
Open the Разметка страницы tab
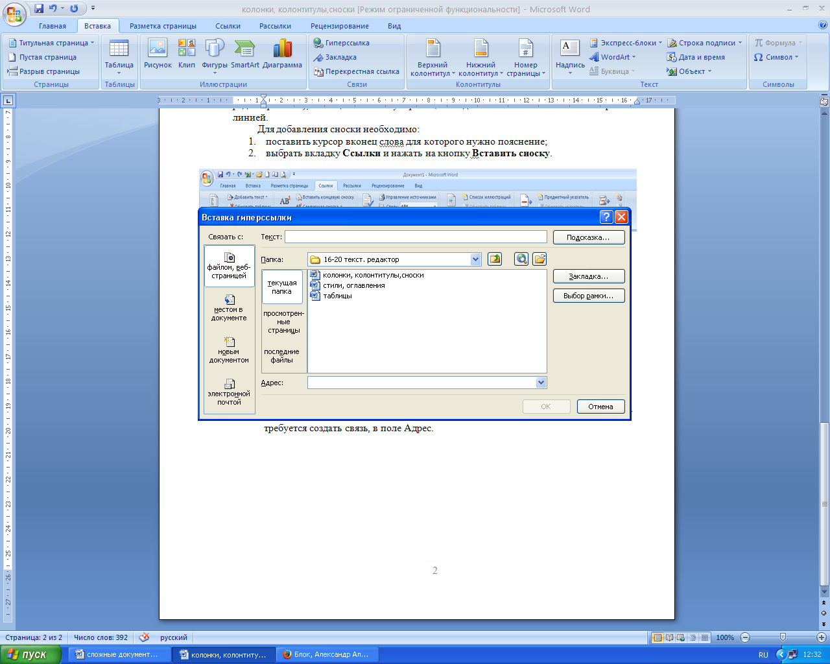(x=163, y=26)
